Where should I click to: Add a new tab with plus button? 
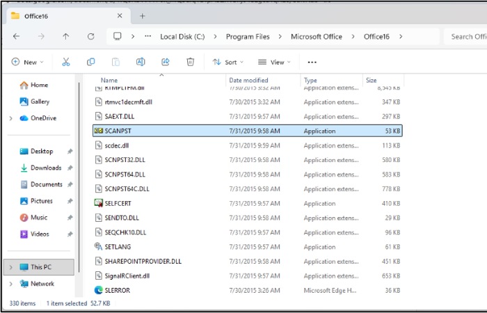(x=142, y=16)
